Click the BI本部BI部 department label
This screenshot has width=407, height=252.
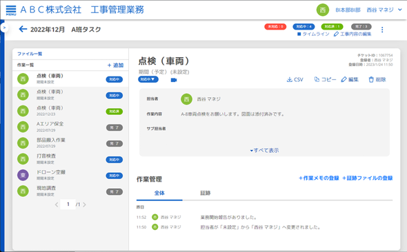pyautogui.click(x=348, y=10)
